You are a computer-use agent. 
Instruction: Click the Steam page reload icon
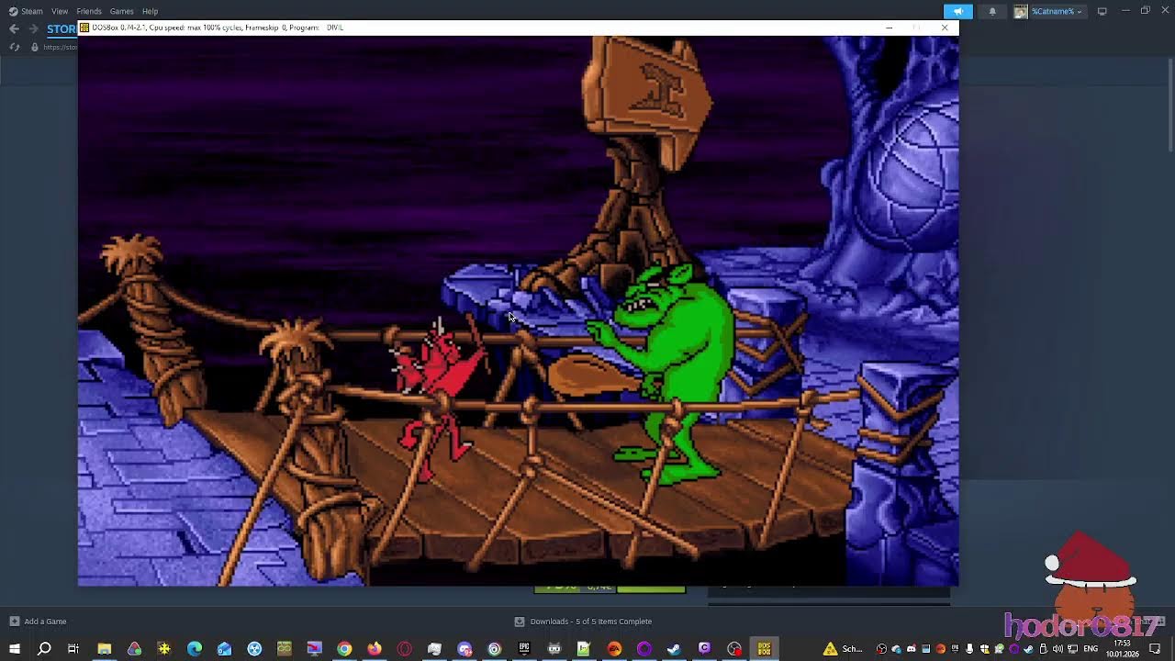[14, 47]
